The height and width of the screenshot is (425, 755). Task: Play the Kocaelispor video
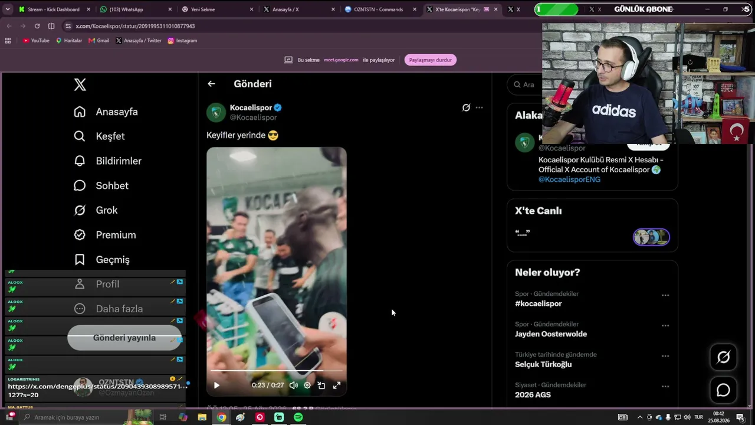click(216, 385)
